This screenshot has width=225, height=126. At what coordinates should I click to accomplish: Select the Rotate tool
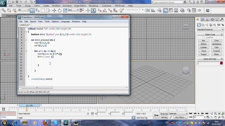point(59,10)
